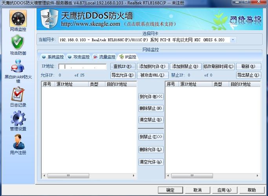Open 用户注册 person icon
Screen dimensions: 268x196
18,142
